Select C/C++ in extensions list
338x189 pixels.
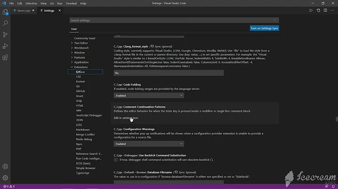pos(85,72)
